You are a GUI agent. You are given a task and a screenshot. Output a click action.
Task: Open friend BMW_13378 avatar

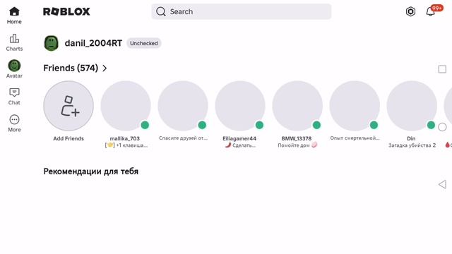coord(297,106)
